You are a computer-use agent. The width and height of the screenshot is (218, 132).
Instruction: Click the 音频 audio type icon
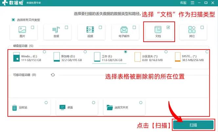[x=56, y=30]
